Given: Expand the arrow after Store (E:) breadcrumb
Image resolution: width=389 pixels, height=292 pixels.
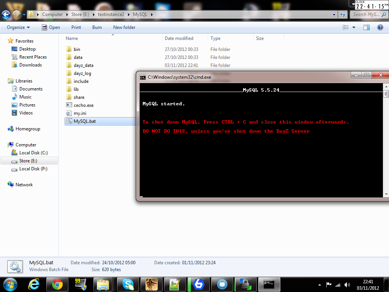Looking at the screenshot, I should [93, 15].
